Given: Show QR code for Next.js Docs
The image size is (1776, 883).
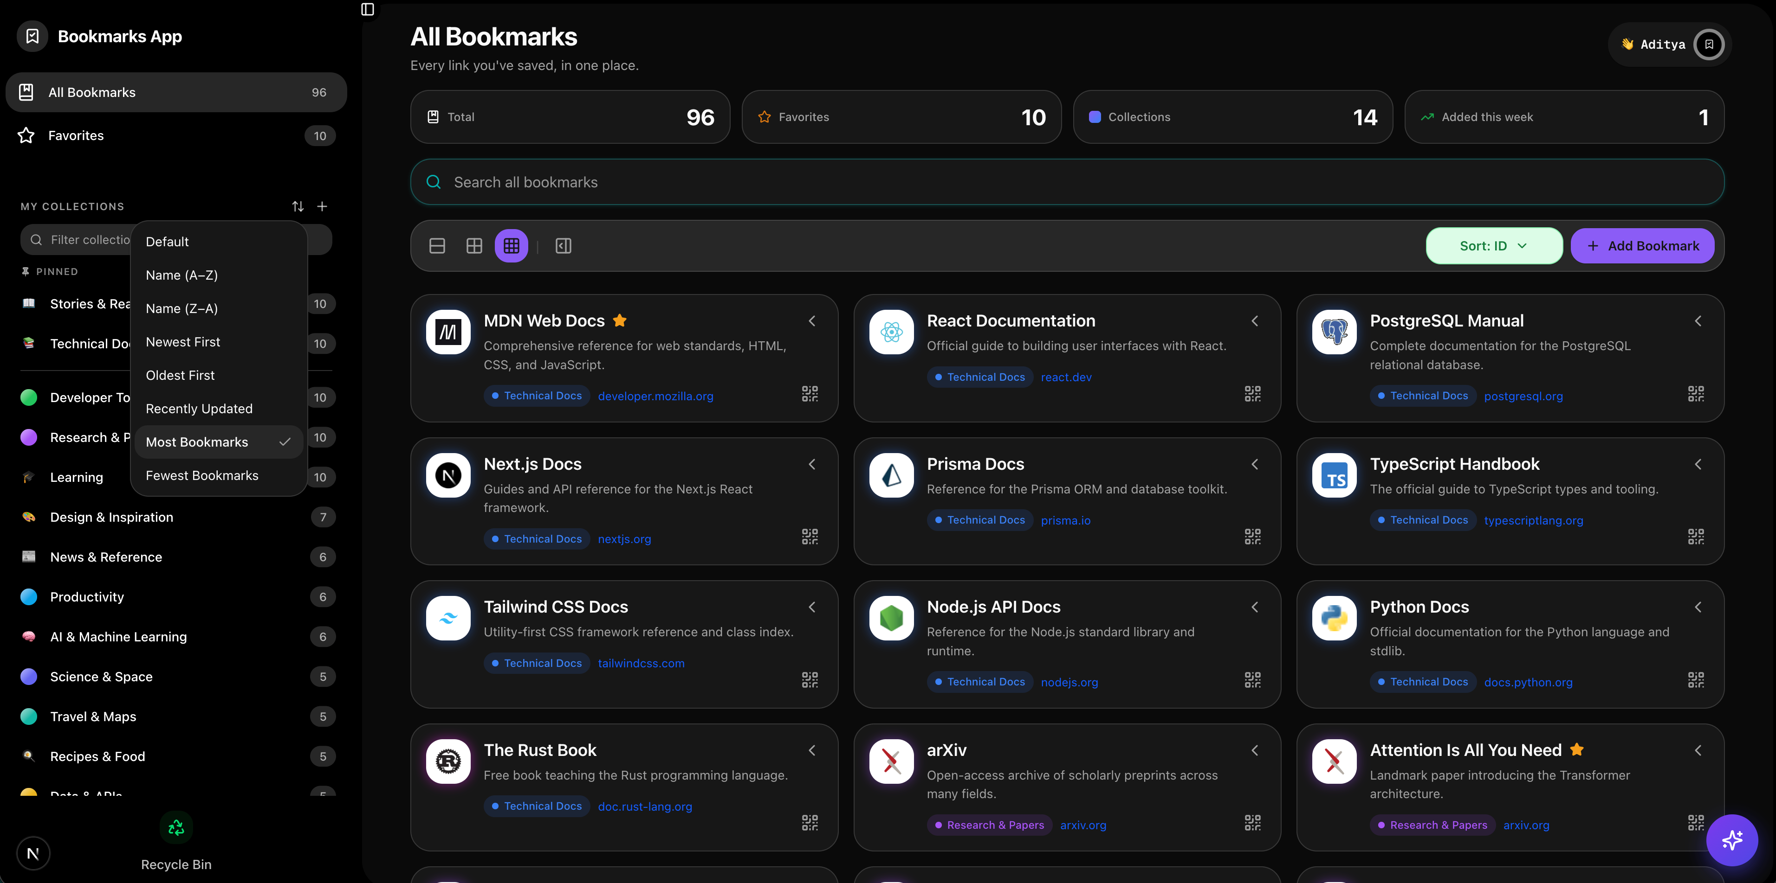Looking at the screenshot, I should tap(810, 537).
